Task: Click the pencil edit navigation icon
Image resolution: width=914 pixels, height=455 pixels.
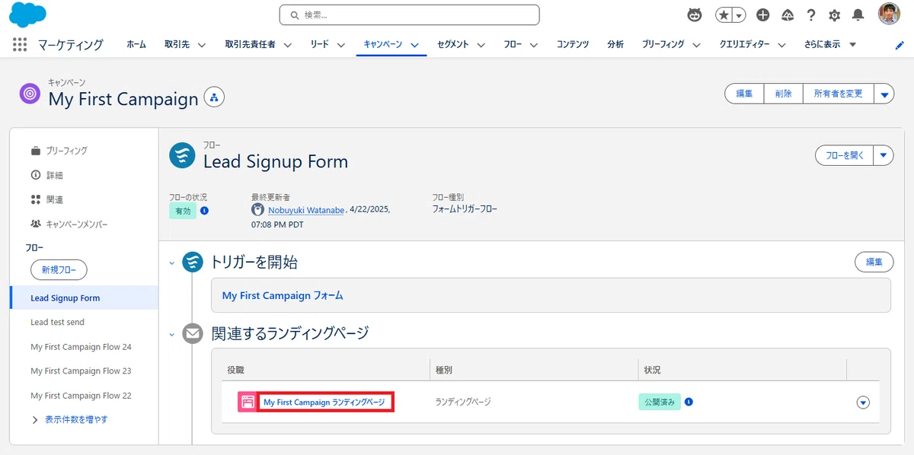Action: coord(900,45)
